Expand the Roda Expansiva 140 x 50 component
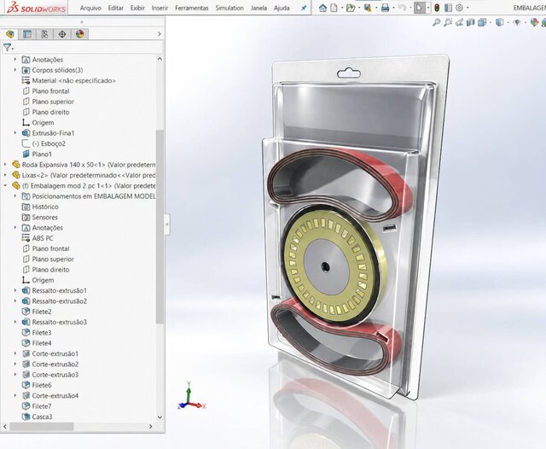 pos(5,165)
